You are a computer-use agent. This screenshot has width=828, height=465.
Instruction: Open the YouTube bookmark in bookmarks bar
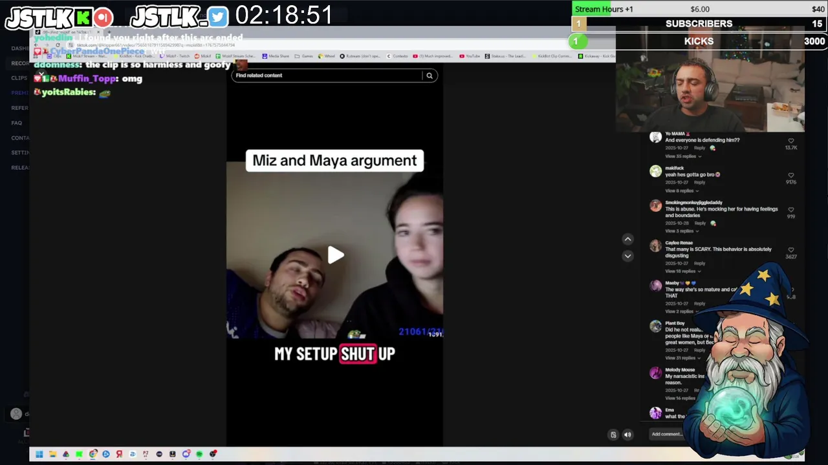pyautogui.click(x=469, y=56)
